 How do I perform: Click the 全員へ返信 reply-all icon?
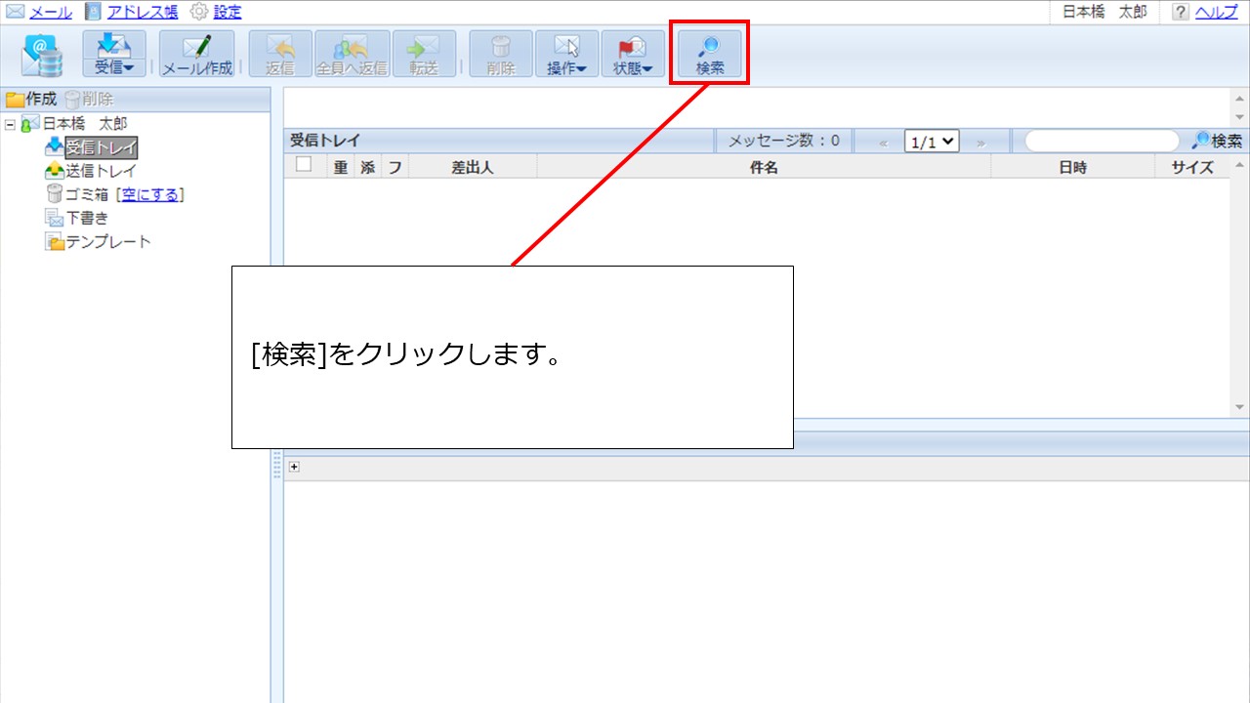click(x=351, y=53)
